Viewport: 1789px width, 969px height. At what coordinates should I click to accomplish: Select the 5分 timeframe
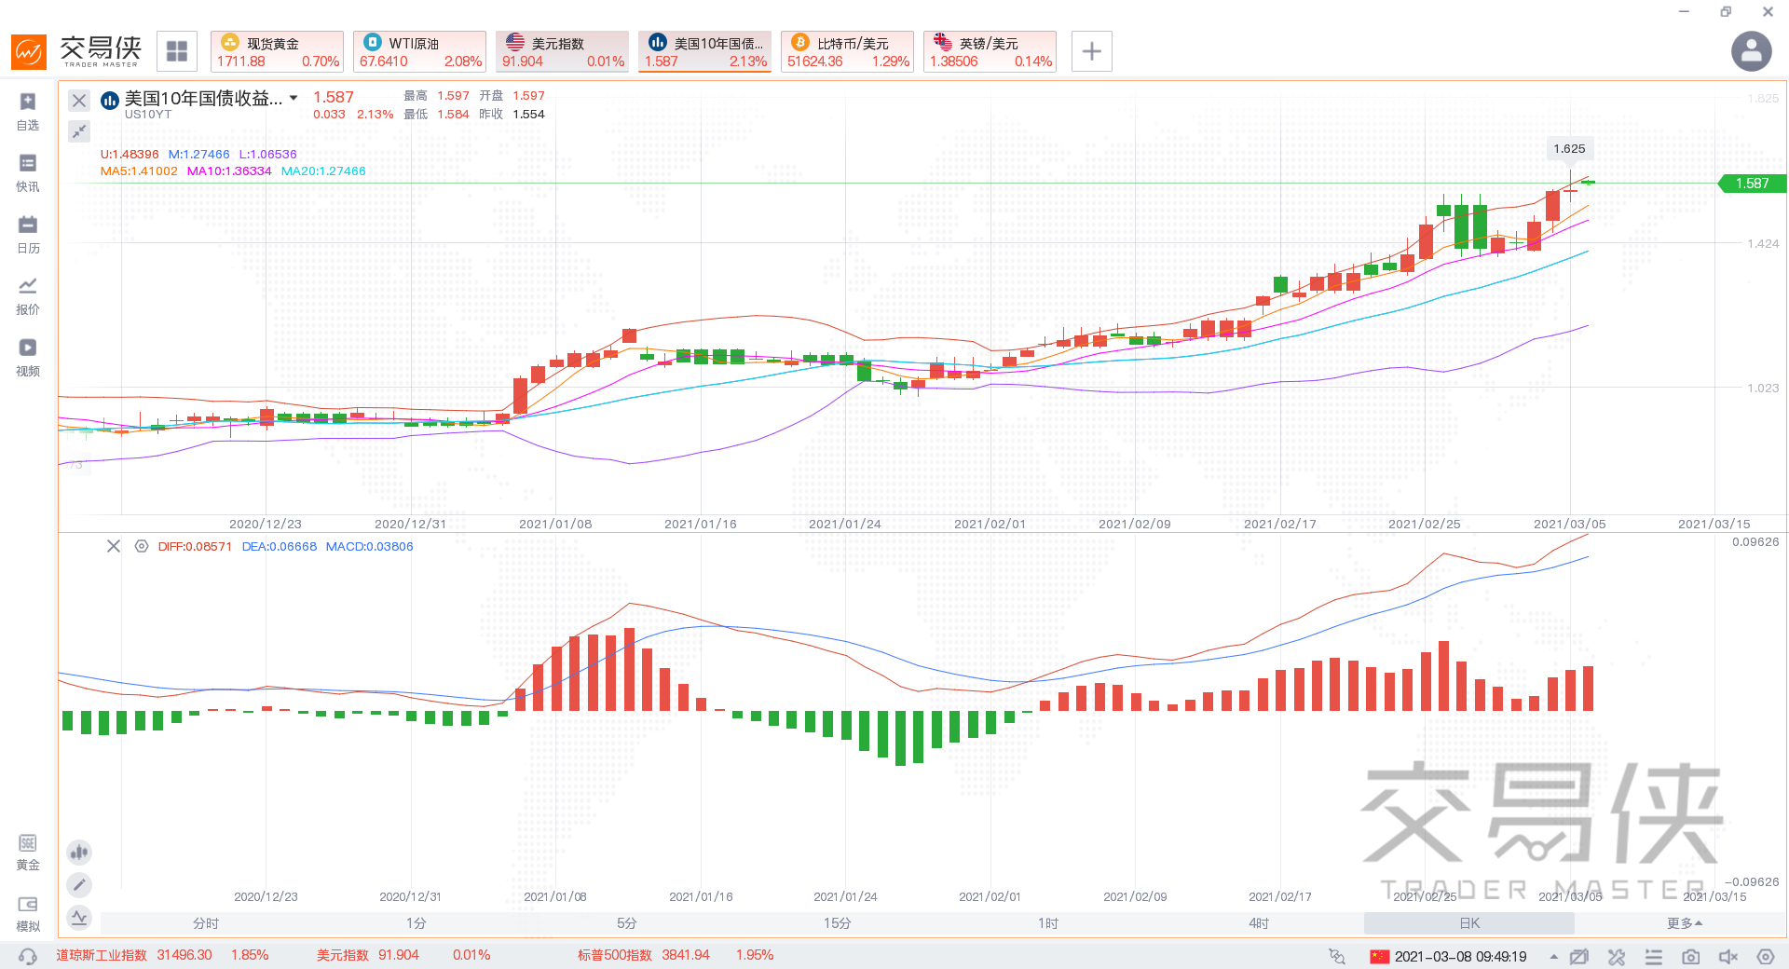point(627,923)
